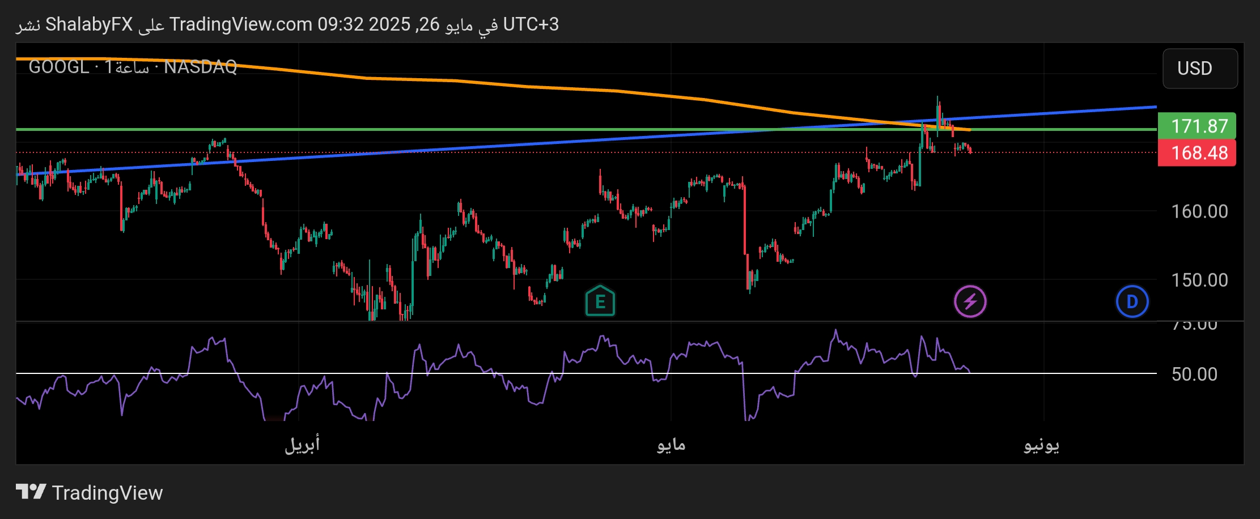Image resolution: width=1260 pixels, height=519 pixels.
Task: Click the UTC+3 timezone text
Action: pyautogui.click(x=531, y=24)
